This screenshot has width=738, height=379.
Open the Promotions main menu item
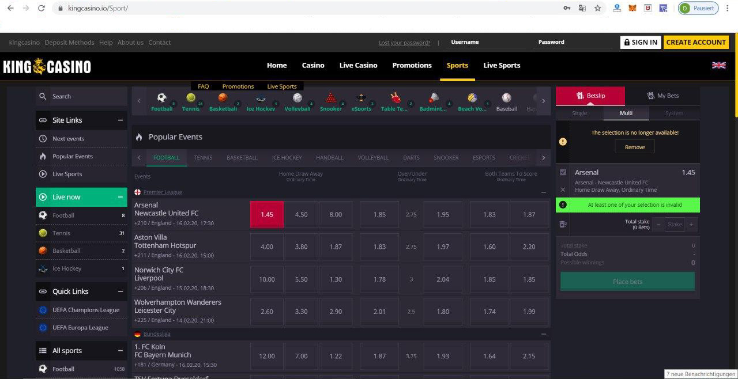tap(412, 65)
